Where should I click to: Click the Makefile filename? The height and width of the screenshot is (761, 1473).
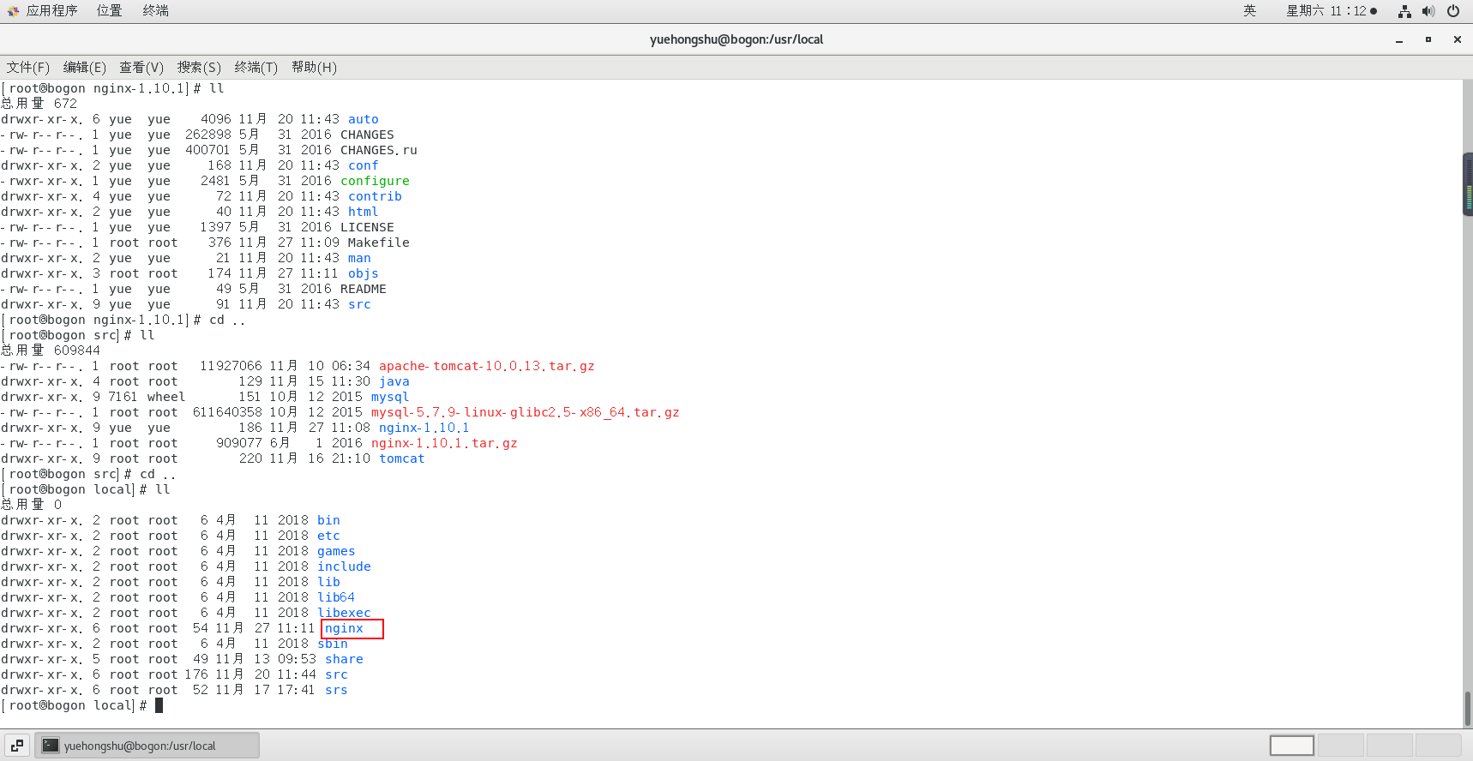378,243
